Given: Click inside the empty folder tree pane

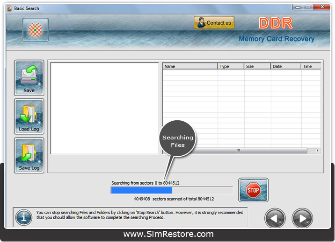Looking at the screenshot, I should click(x=105, y=108).
